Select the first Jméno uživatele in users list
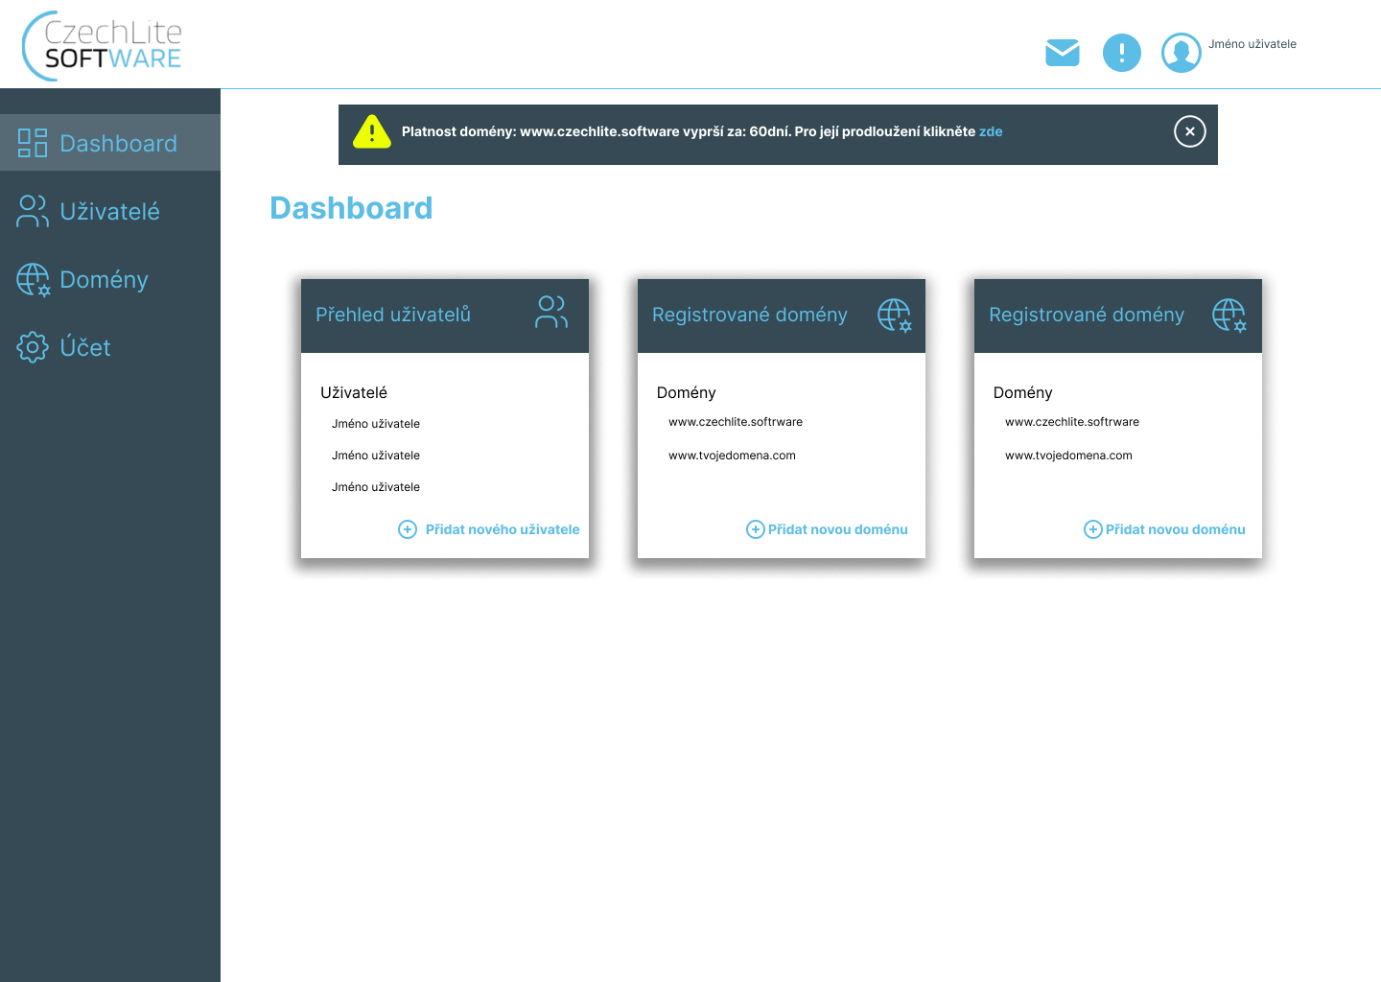This screenshot has height=982, width=1381. (376, 424)
